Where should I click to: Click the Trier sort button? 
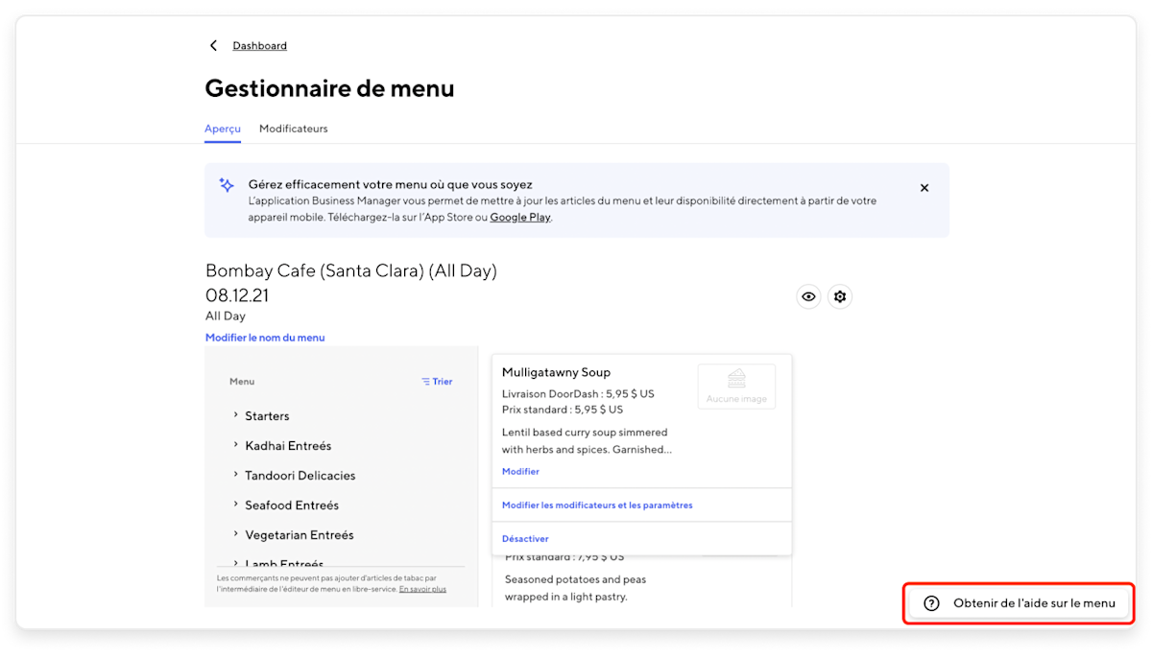point(437,382)
